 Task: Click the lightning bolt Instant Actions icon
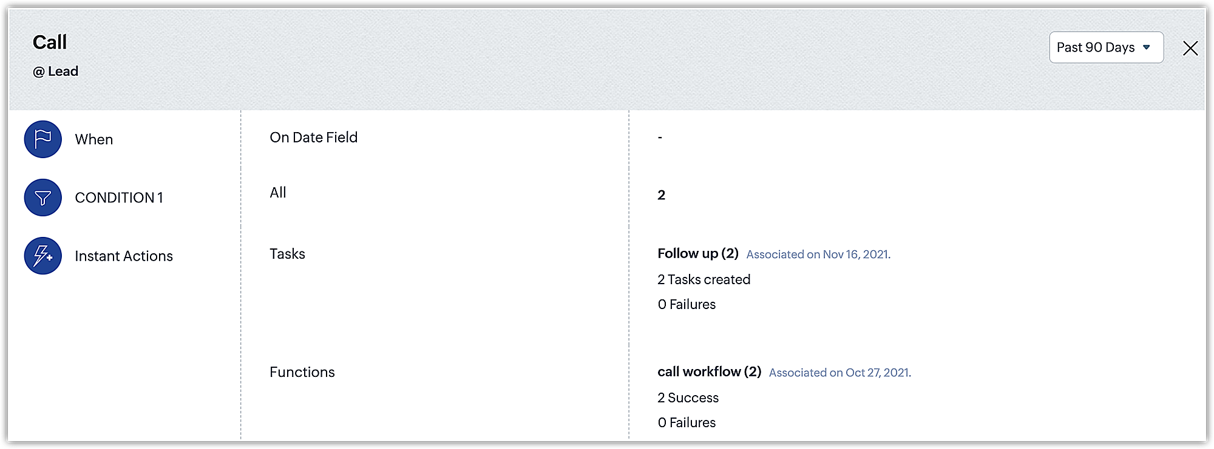pyautogui.click(x=42, y=256)
